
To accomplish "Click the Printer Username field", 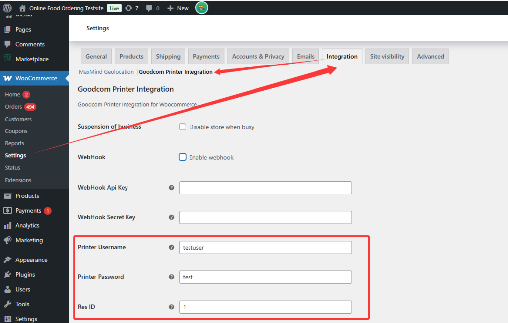I will point(265,247).
